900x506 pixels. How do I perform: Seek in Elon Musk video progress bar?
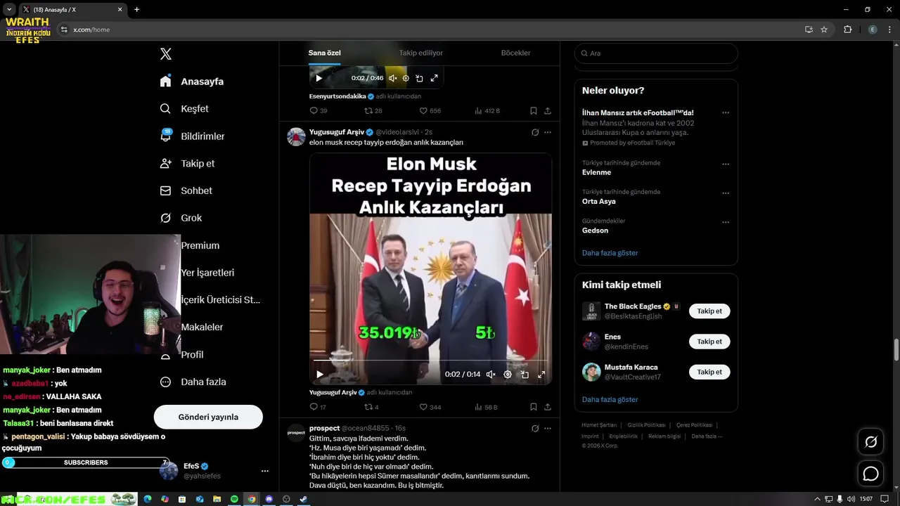pyautogui.click(x=430, y=361)
